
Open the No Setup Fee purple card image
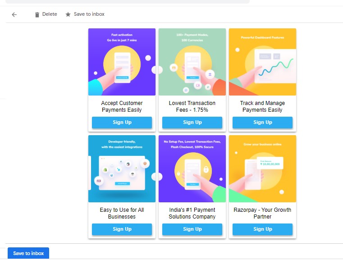[192, 169]
